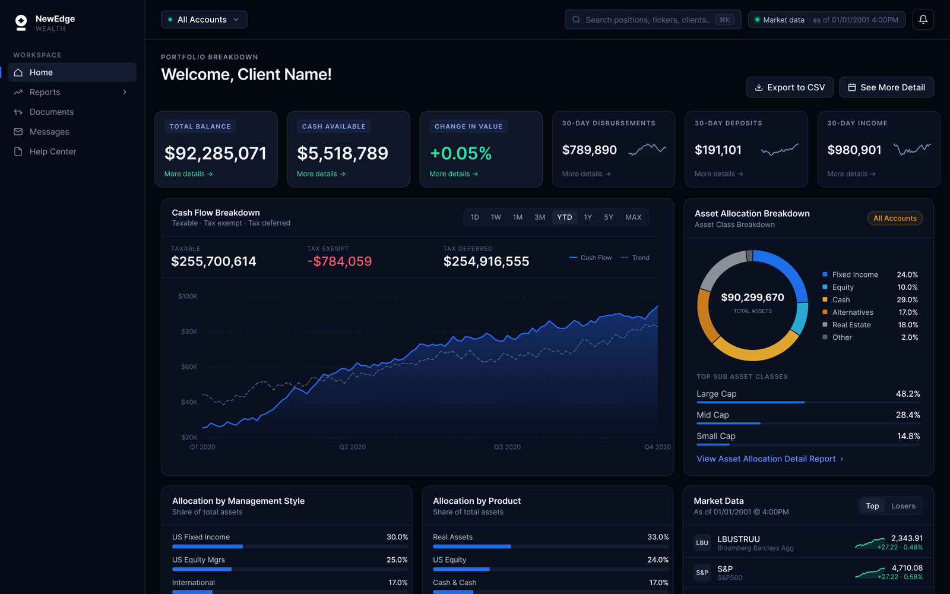
Task: Open More details under Total Balance
Action: 188,174
